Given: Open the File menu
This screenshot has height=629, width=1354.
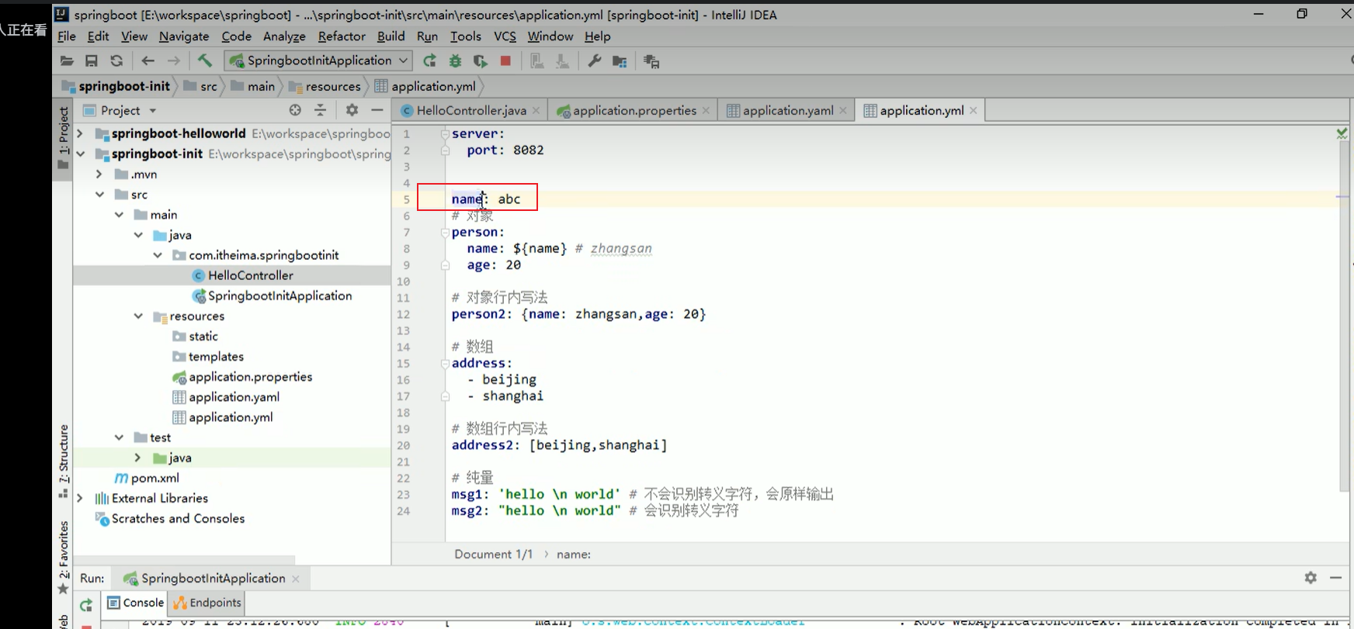Looking at the screenshot, I should pyautogui.click(x=67, y=36).
